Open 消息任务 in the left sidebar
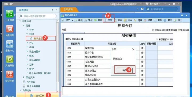 coord(10,31)
